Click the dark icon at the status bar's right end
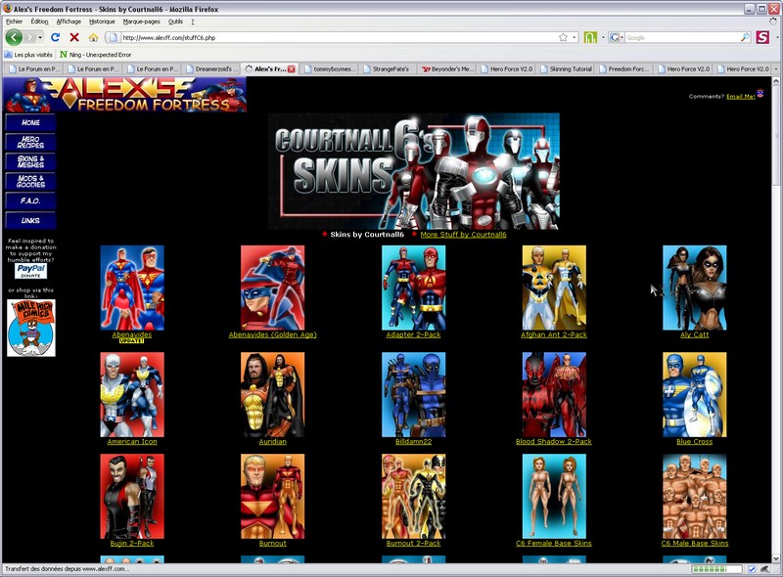 point(764,569)
